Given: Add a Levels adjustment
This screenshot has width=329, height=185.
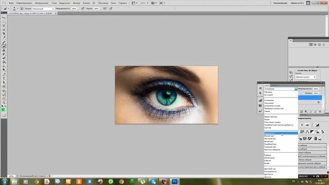Looking at the screenshot, I should [x=307, y=125].
